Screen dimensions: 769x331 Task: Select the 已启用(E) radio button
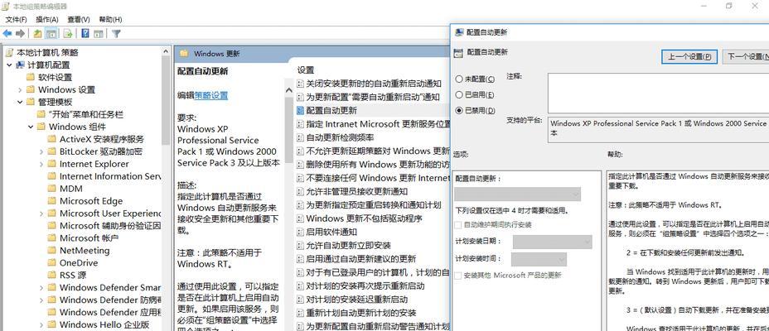[459, 94]
